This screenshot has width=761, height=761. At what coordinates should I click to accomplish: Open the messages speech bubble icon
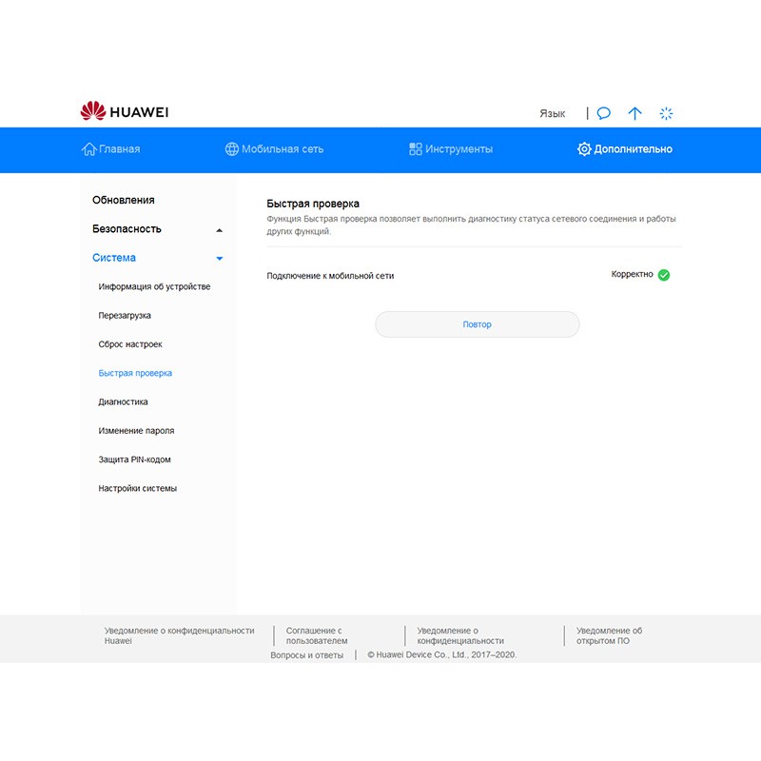tap(604, 113)
